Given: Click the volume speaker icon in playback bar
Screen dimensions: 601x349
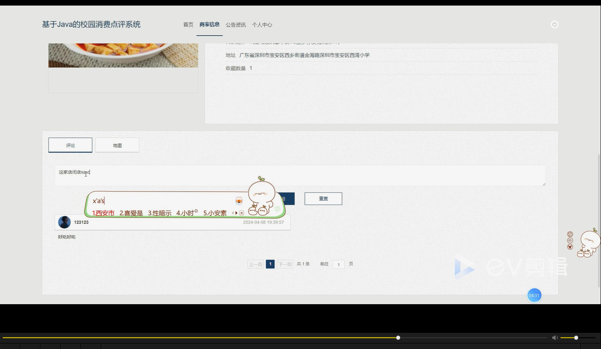Looking at the screenshot, I should (555, 337).
